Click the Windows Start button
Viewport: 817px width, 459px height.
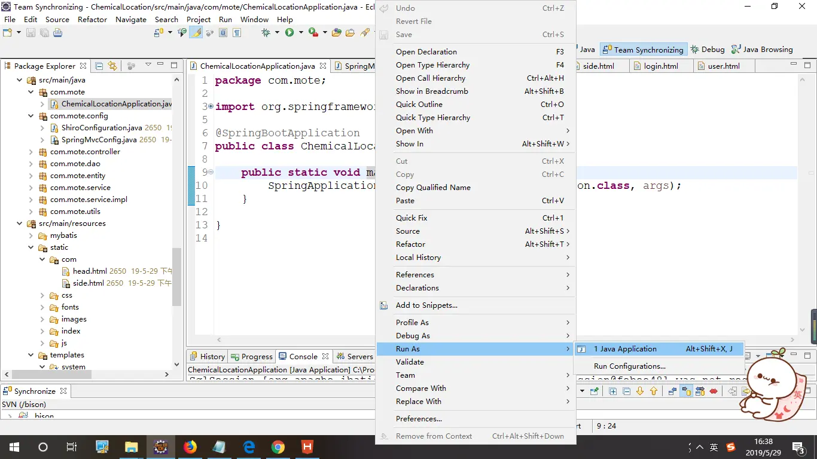[14, 447]
